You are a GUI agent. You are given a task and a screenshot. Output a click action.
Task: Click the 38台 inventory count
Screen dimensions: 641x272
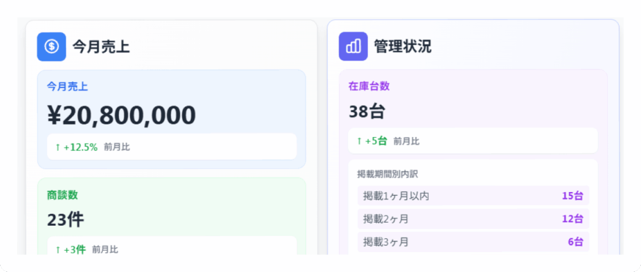coord(367,111)
